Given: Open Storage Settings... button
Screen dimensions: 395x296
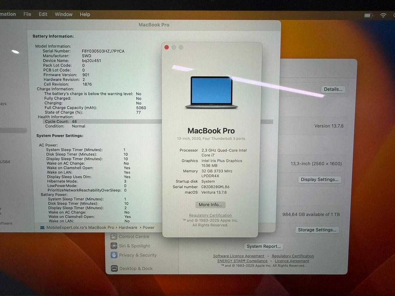Looking at the screenshot, I should click(317, 230).
